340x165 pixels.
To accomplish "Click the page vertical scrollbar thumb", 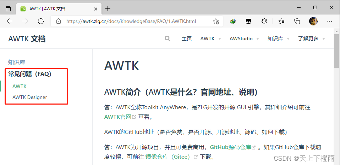I will point(336,51).
